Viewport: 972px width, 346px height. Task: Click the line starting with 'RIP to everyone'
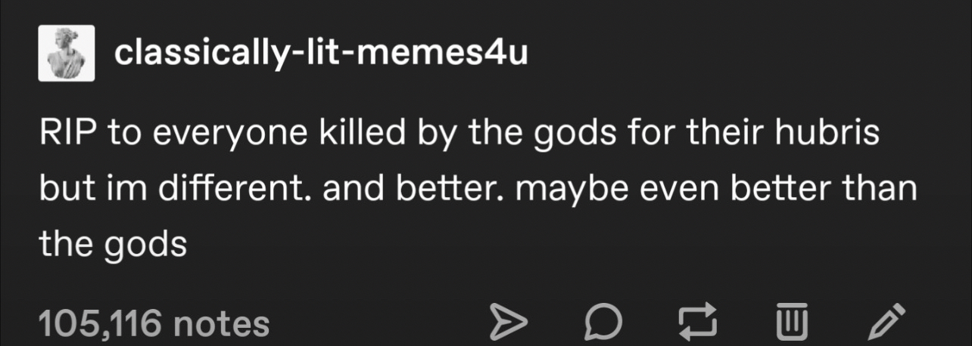[460, 133]
